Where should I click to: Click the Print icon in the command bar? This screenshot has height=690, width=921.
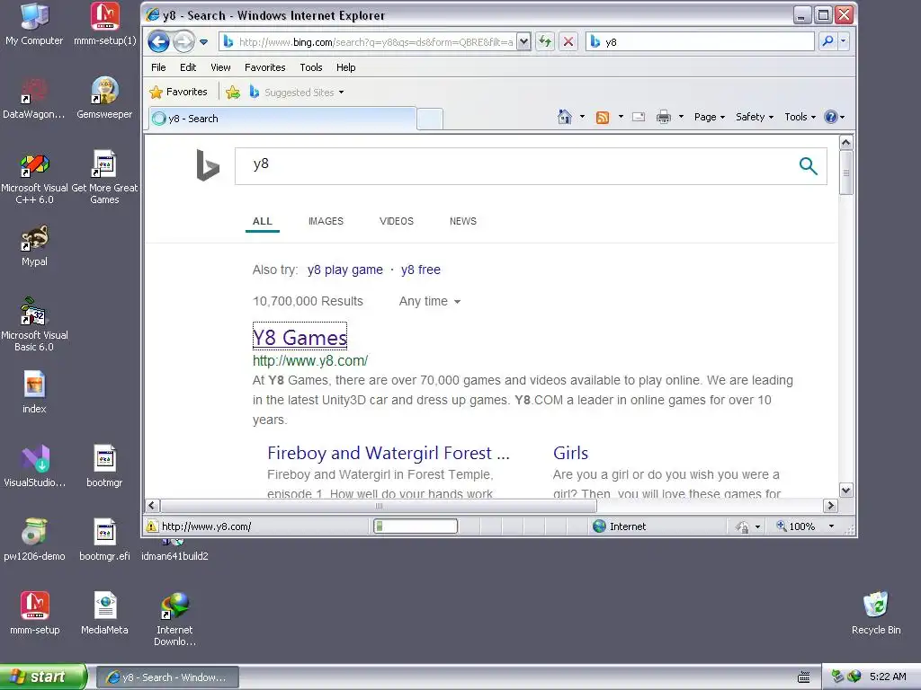(x=663, y=117)
